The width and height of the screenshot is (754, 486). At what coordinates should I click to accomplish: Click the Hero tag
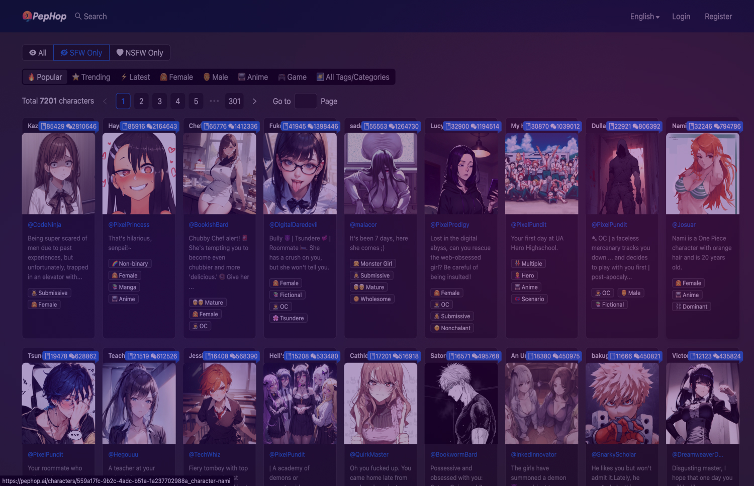(x=524, y=275)
